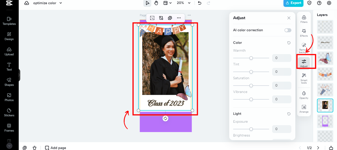Image resolution: width=337 pixels, height=150 pixels.
Task: Select the pointer selection tool
Action: tap(147, 3)
